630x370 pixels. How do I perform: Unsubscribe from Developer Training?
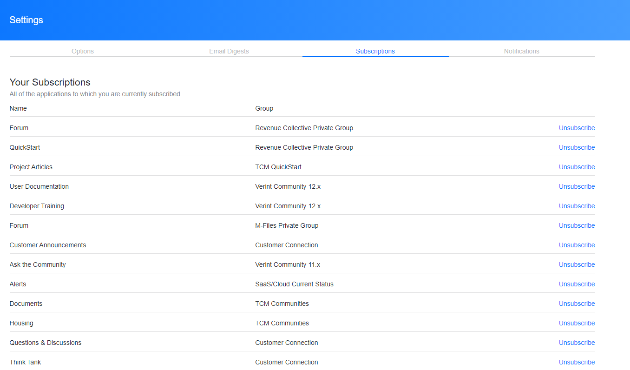(x=577, y=206)
